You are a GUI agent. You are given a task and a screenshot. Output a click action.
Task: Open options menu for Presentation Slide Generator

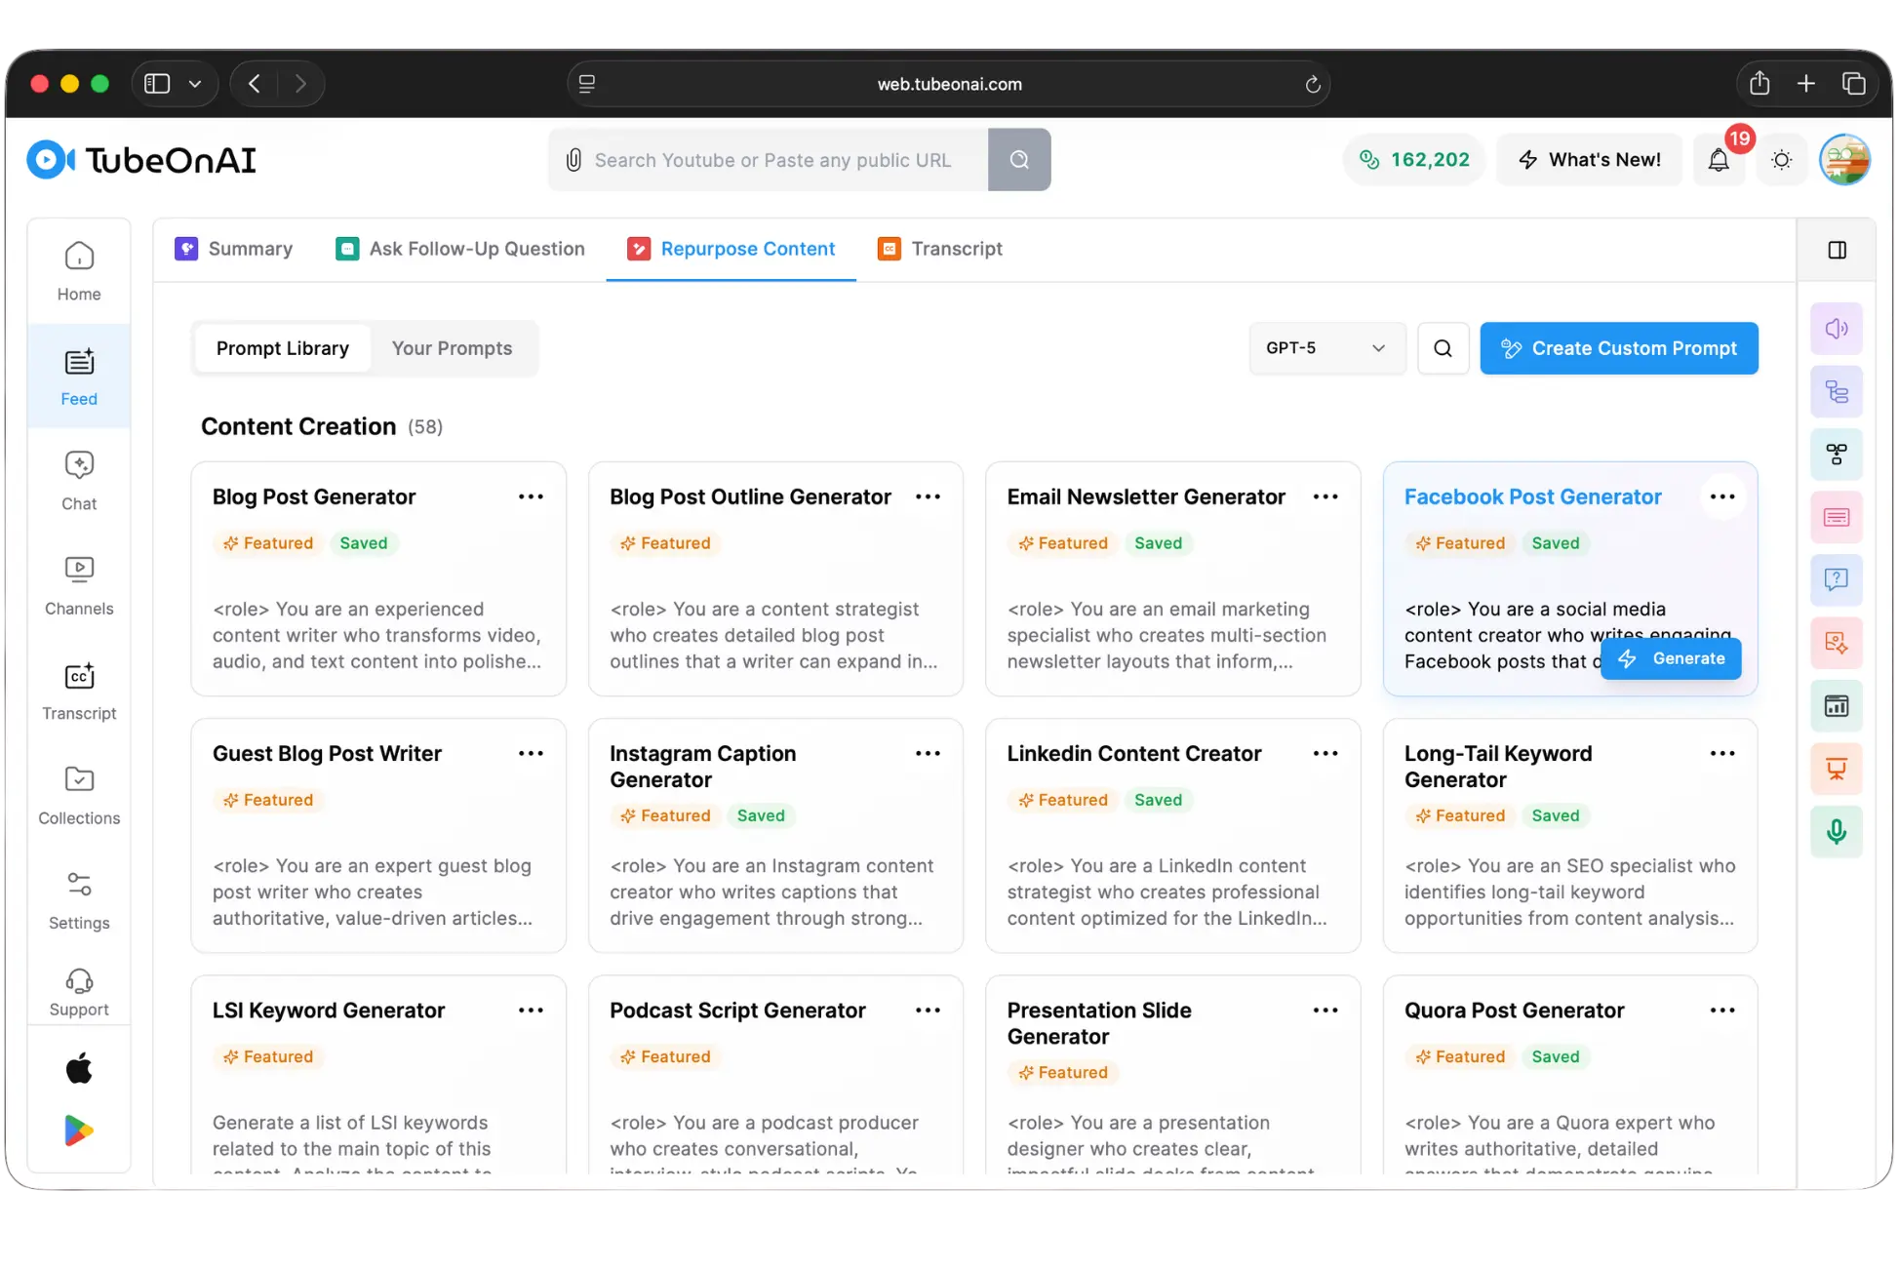[1325, 1011]
